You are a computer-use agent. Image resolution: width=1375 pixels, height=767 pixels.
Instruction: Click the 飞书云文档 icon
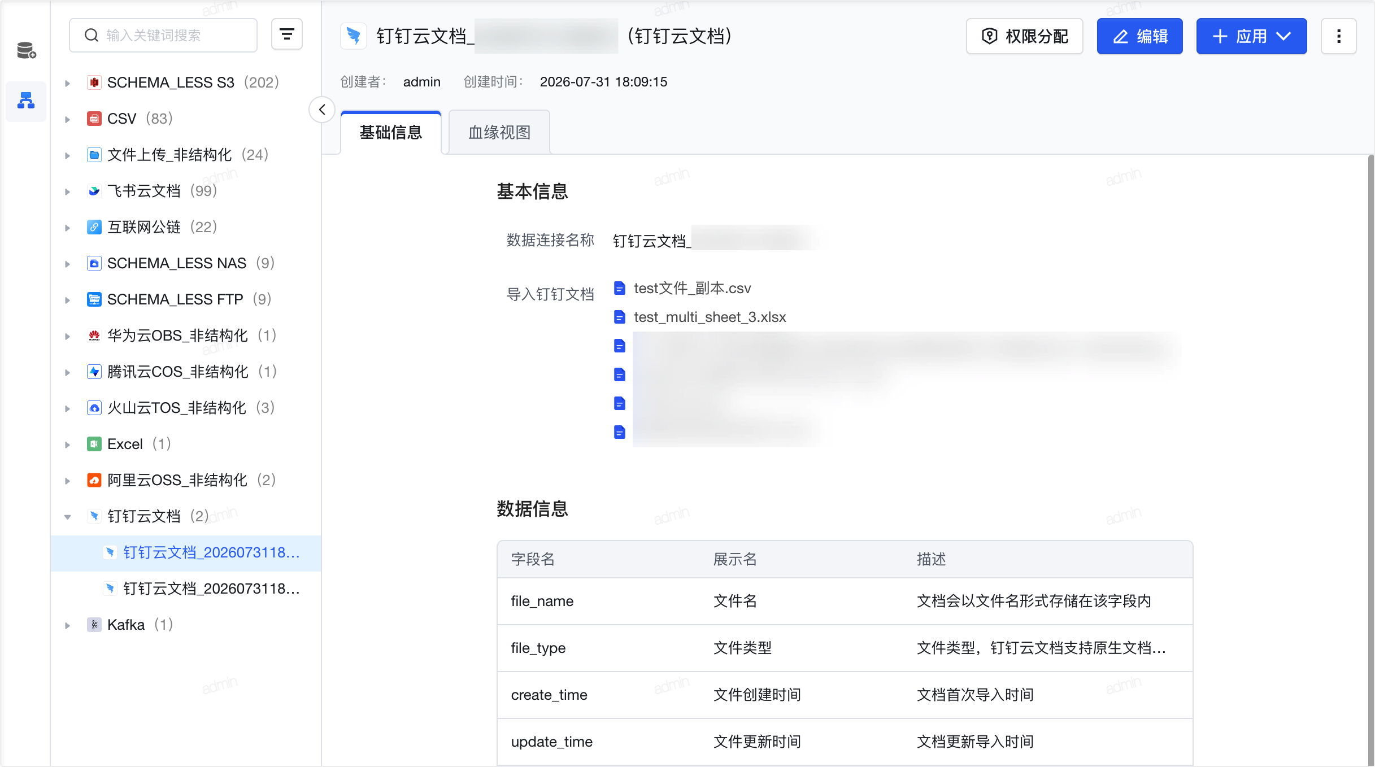point(94,191)
